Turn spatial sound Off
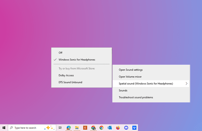This screenshot has height=131, width=202. coord(82,53)
